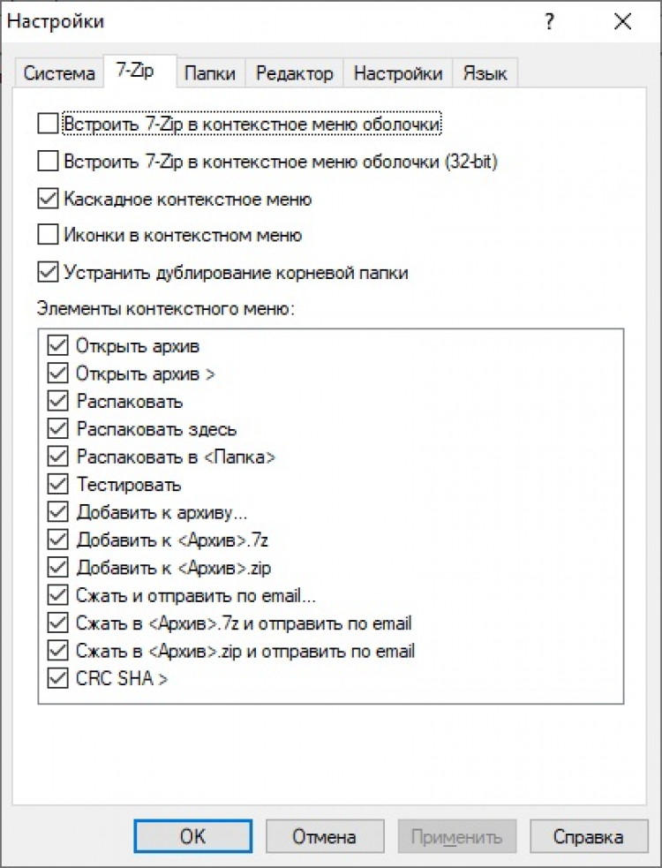Uncheck Сжать и отправить по email...
This screenshot has height=868, width=662.
(59, 595)
